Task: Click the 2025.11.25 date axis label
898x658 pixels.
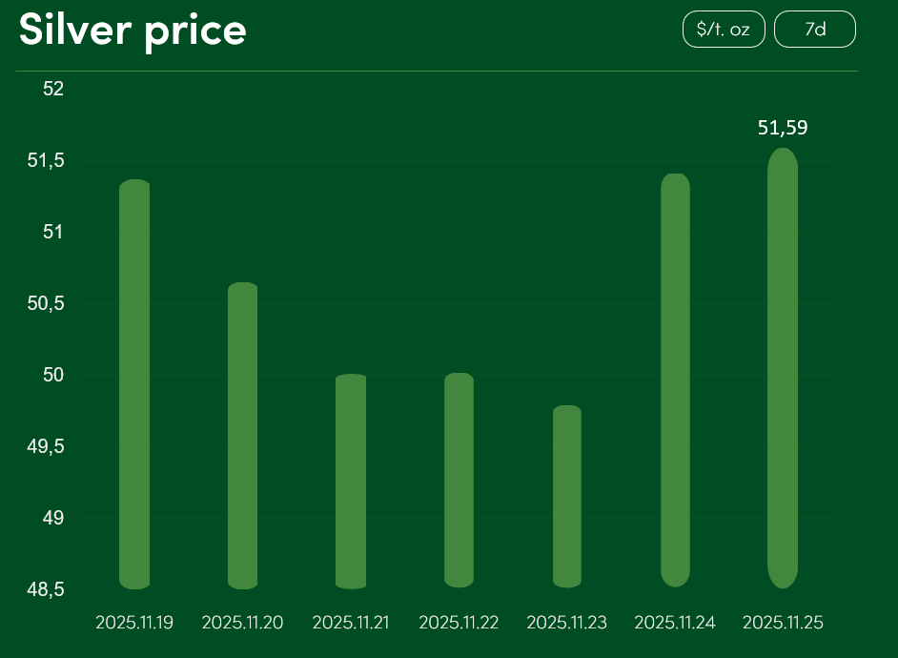Action: (x=783, y=623)
